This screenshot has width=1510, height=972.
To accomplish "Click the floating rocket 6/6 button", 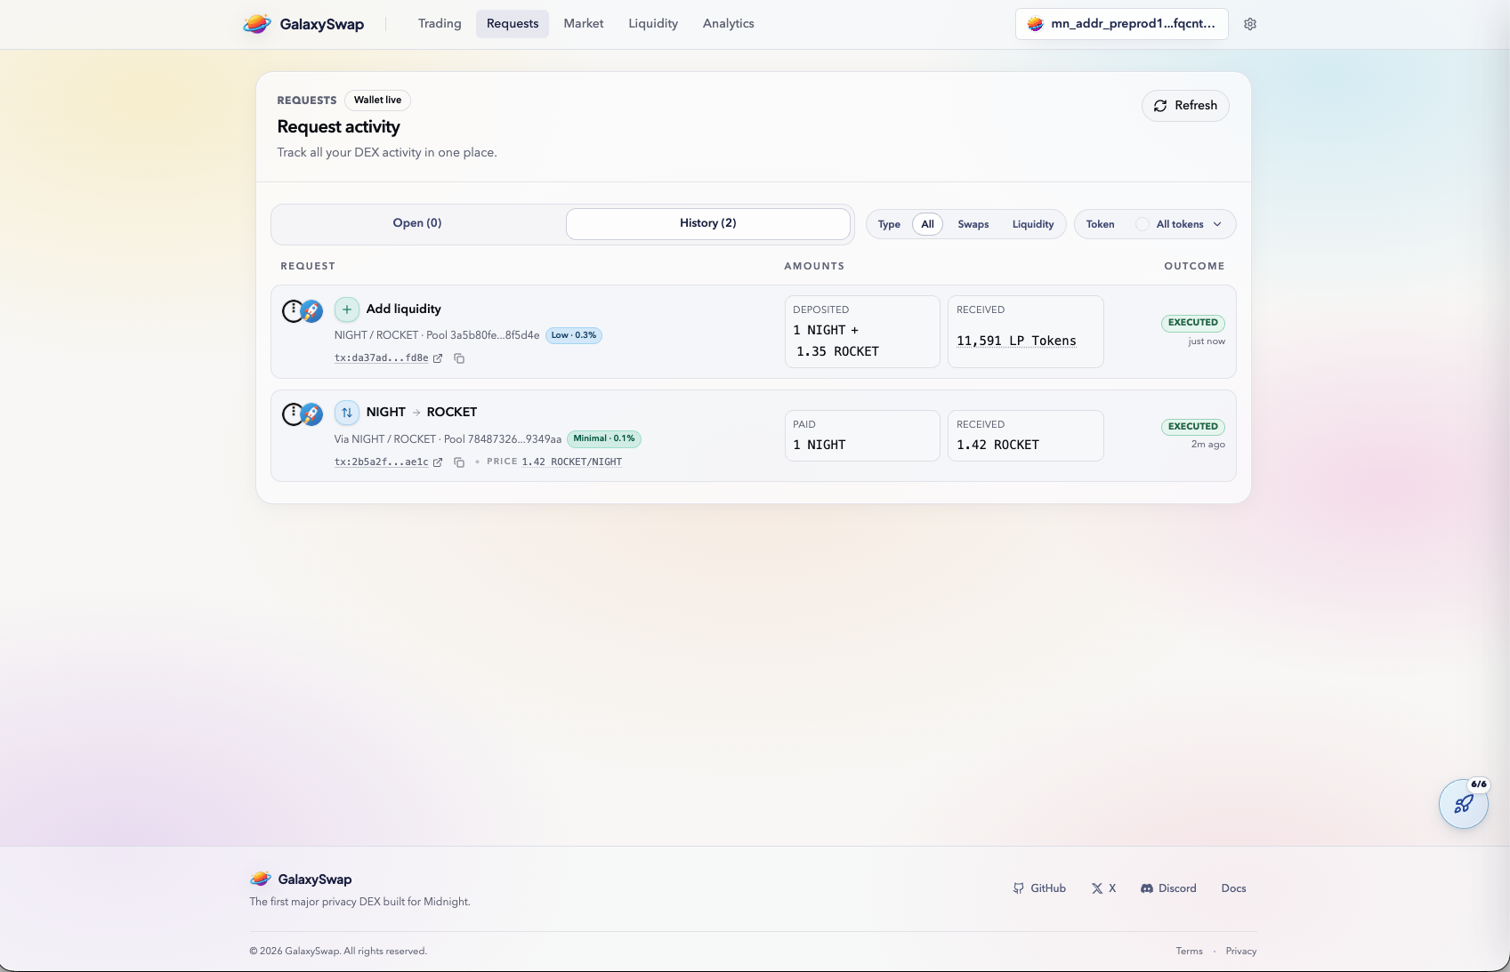I will coord(1463,804).
